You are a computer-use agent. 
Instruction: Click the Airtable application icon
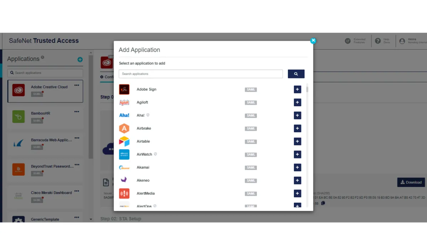(124, 141)
